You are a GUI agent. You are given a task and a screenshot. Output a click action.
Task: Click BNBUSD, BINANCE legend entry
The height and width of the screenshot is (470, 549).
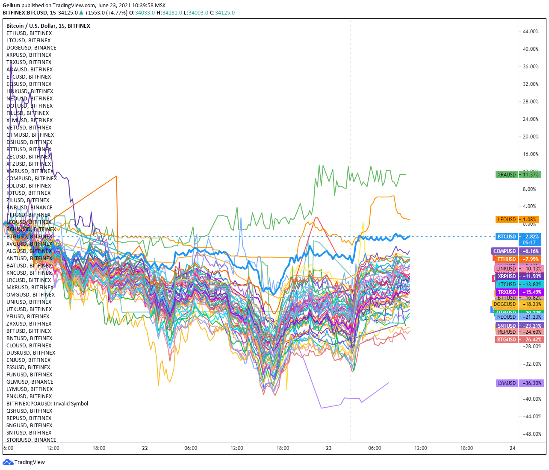[x=30, y=207]
